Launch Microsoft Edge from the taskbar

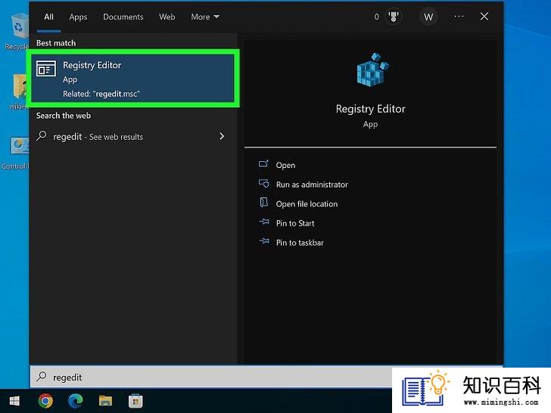tap(76, 401)
